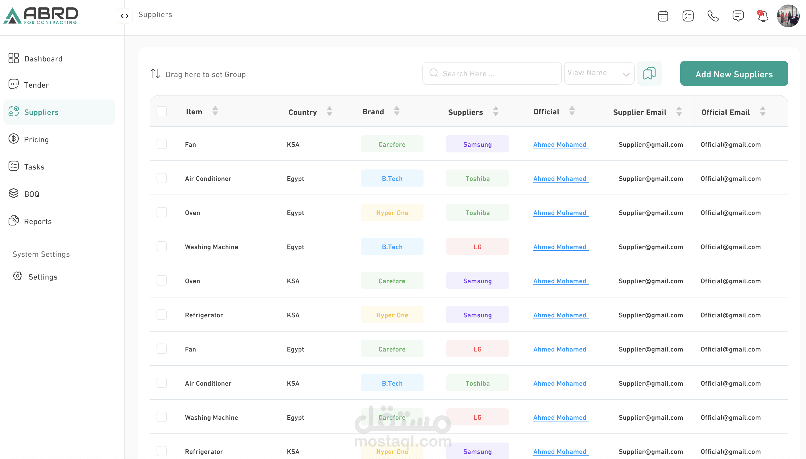Click the phone call icon
The image size is (806, 459).
713,16
